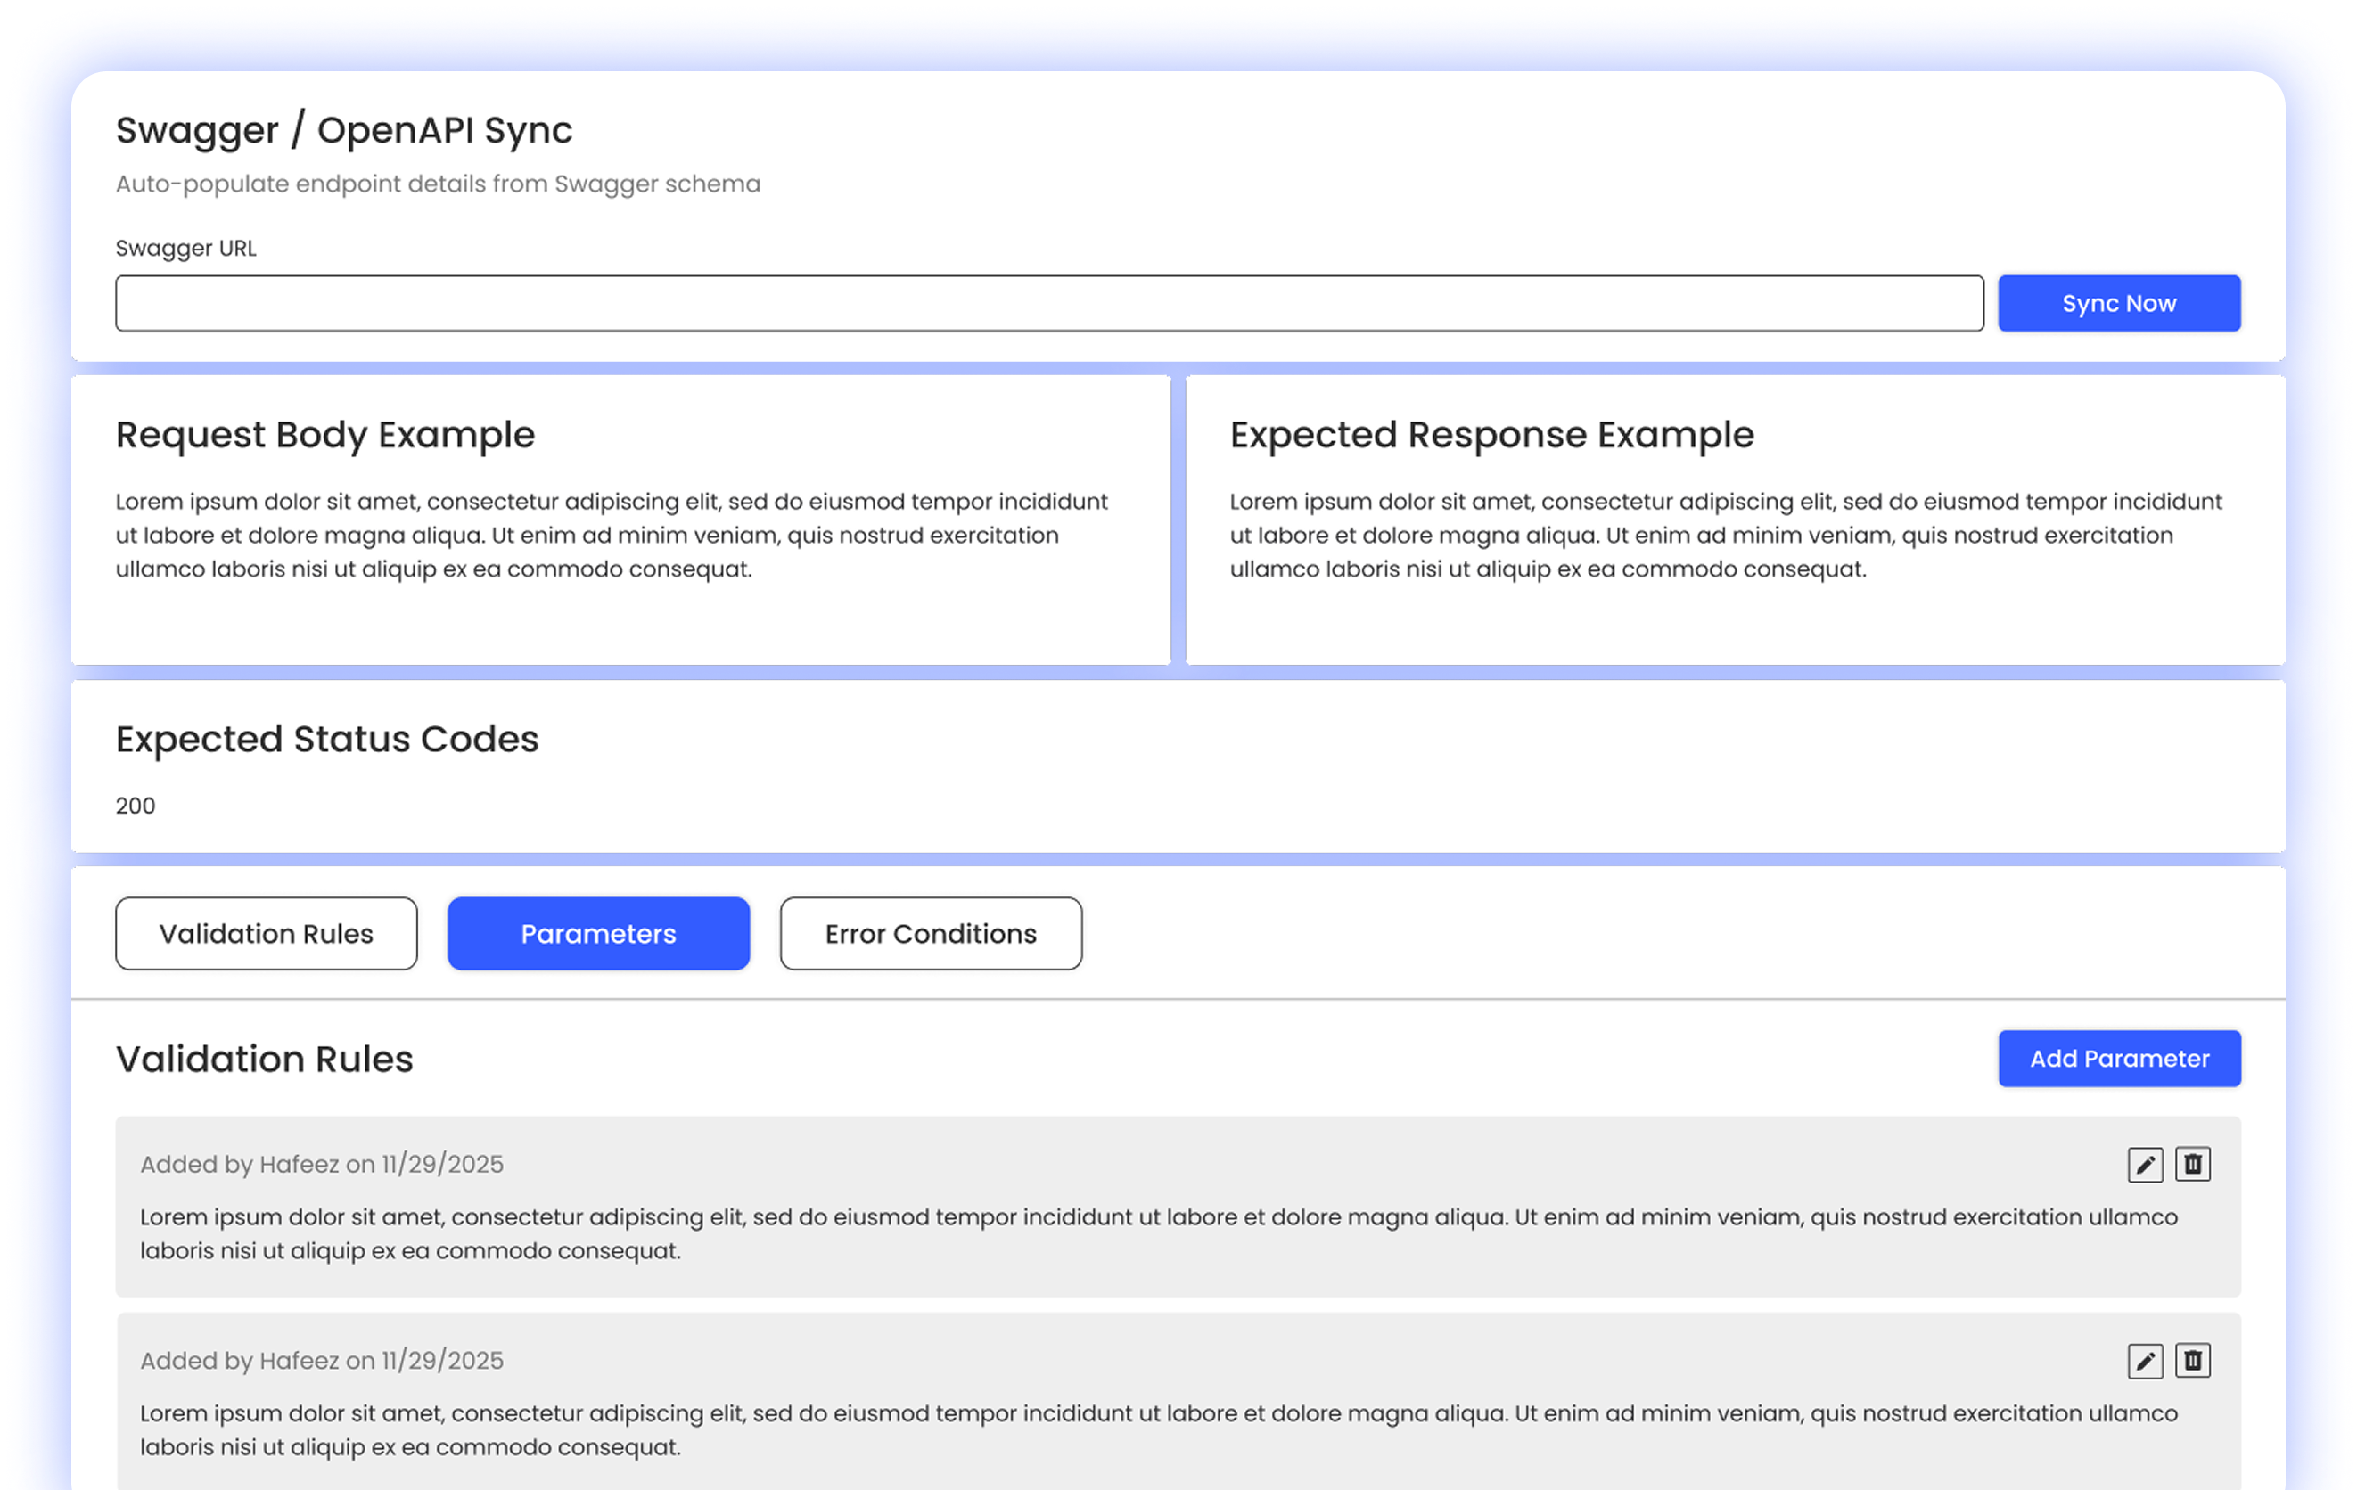Click the second 'Added by Hafeez on 11/29/2025' line

point(321,1361)
